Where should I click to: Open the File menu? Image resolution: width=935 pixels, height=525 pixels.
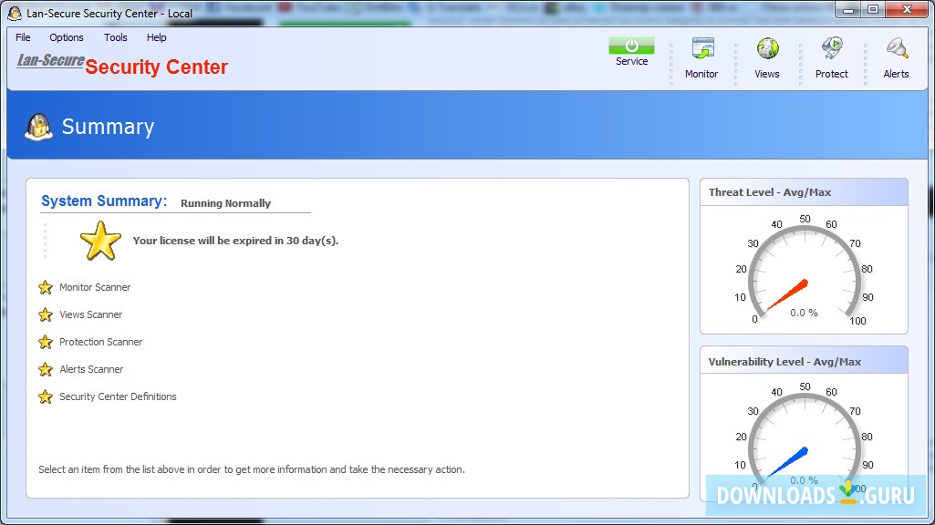pos(23,37)
